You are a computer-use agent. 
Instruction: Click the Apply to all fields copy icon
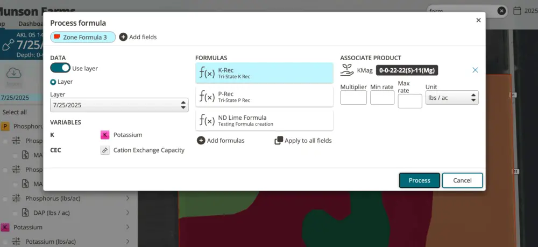pyautogui.click(x=279, y=141)
